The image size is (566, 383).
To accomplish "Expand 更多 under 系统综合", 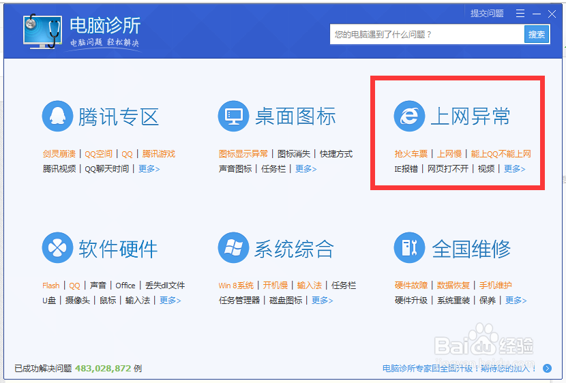I will (322, 301).
